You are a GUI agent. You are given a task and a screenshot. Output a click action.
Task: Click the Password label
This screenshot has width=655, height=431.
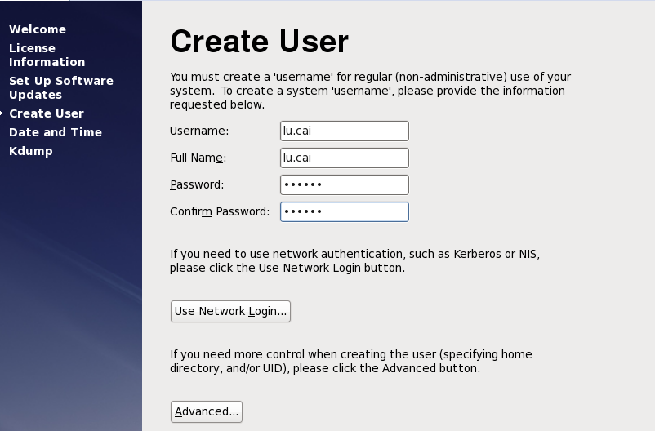197,184
